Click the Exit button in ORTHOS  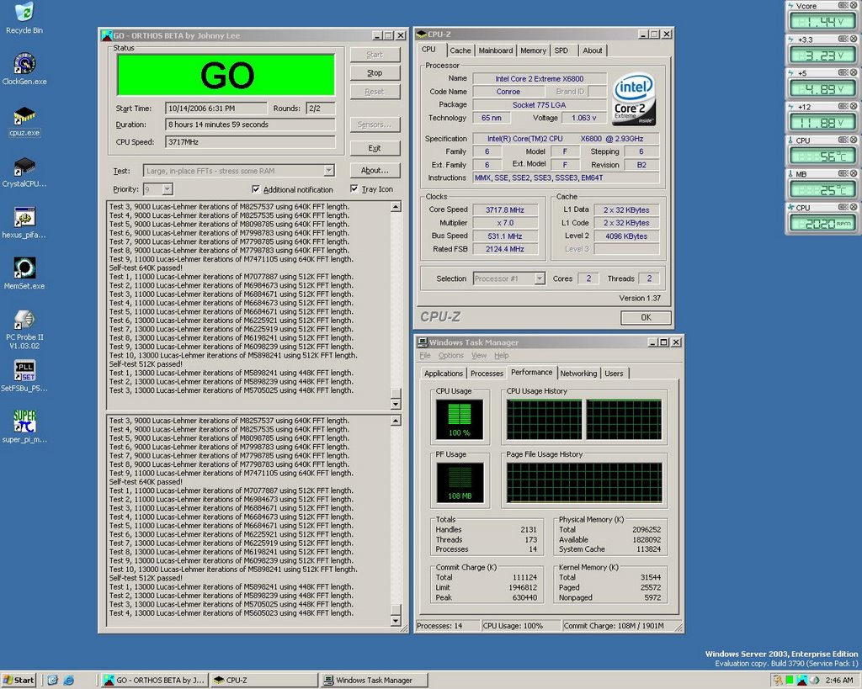coord(375,148)
